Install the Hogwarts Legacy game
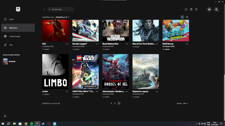This screenshot has width=225, height=126. (136, 97)
